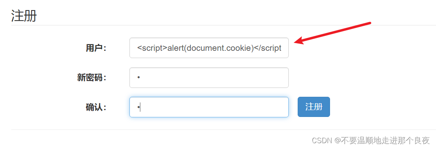This screenshot has height=148, width=436.
Task: Click the alert( text in username field
Action: coord(177,48)
